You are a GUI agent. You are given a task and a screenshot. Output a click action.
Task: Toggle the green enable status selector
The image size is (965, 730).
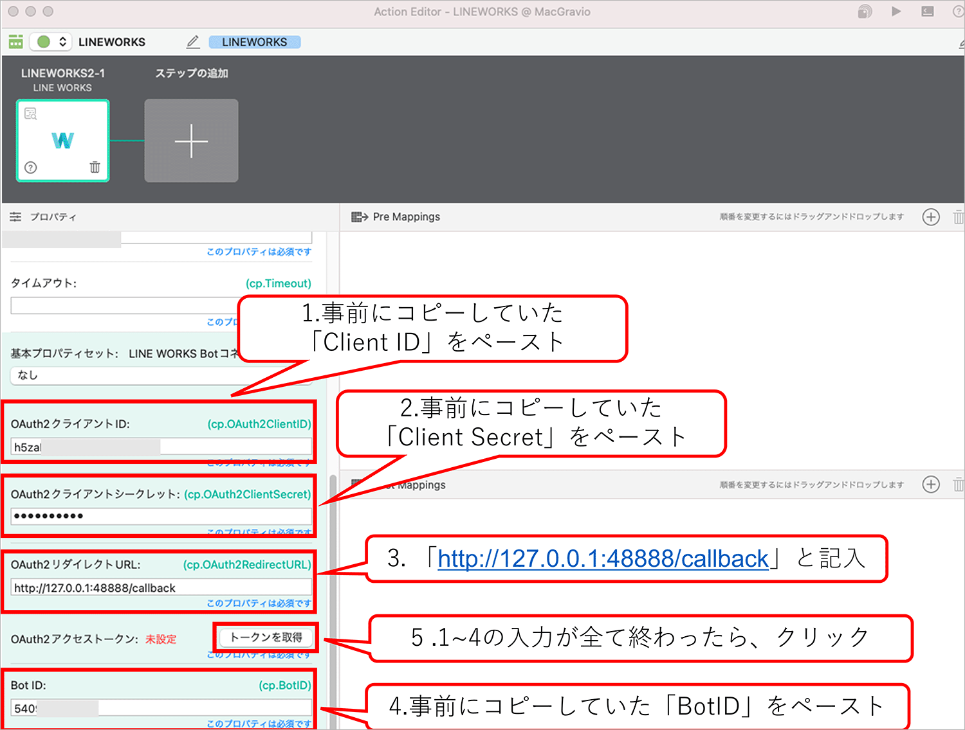[x=51, y=42]
